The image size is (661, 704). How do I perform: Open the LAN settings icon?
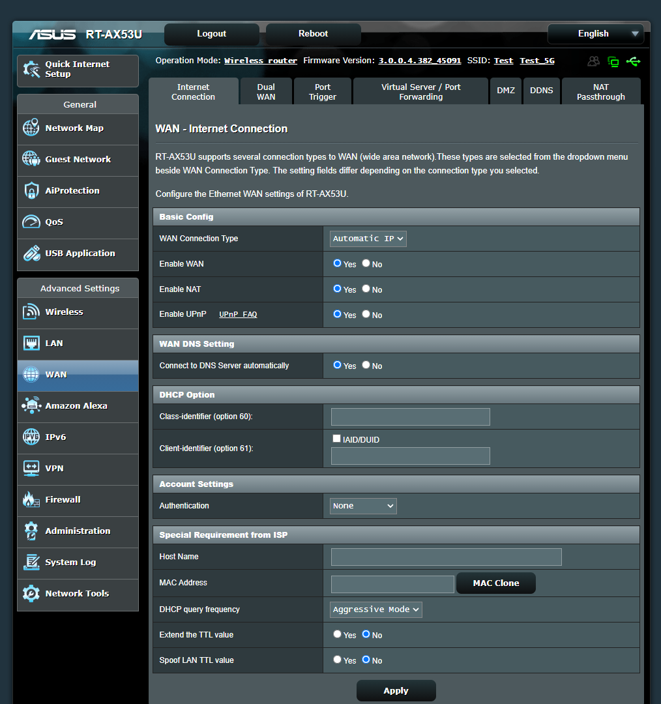[31, 343]
